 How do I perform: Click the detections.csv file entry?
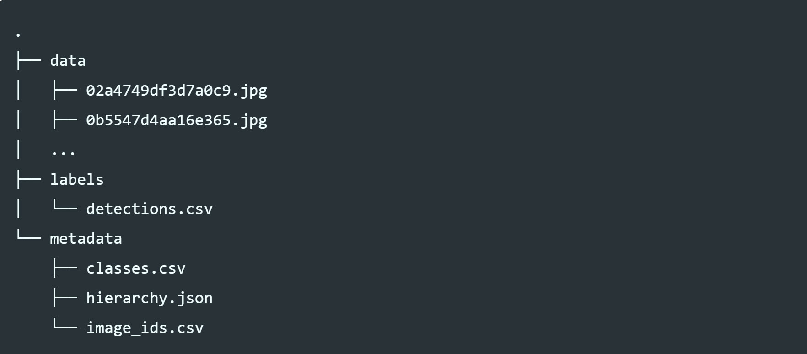tap(149, 209)
